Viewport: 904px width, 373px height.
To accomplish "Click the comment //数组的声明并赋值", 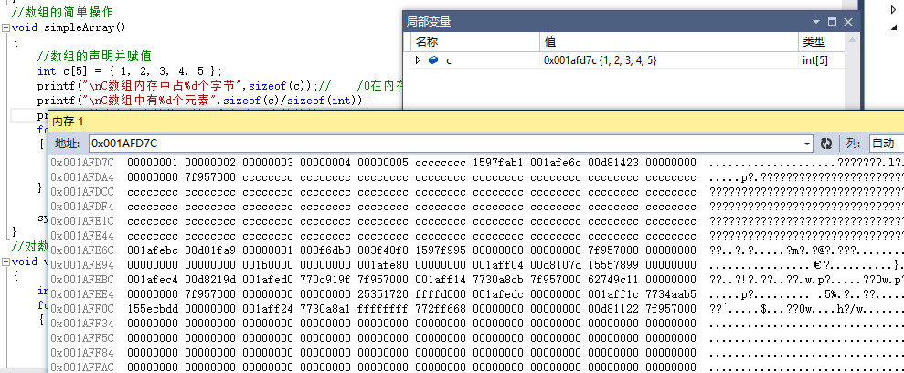I will [x=94, y=57].
